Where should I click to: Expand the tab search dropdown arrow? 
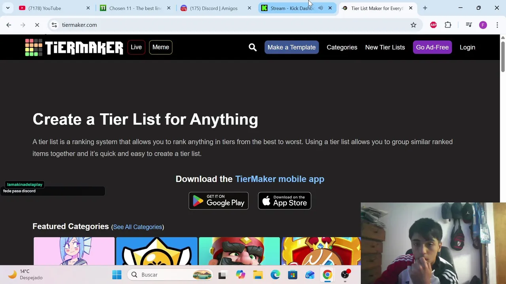click(x=8, y=8)
